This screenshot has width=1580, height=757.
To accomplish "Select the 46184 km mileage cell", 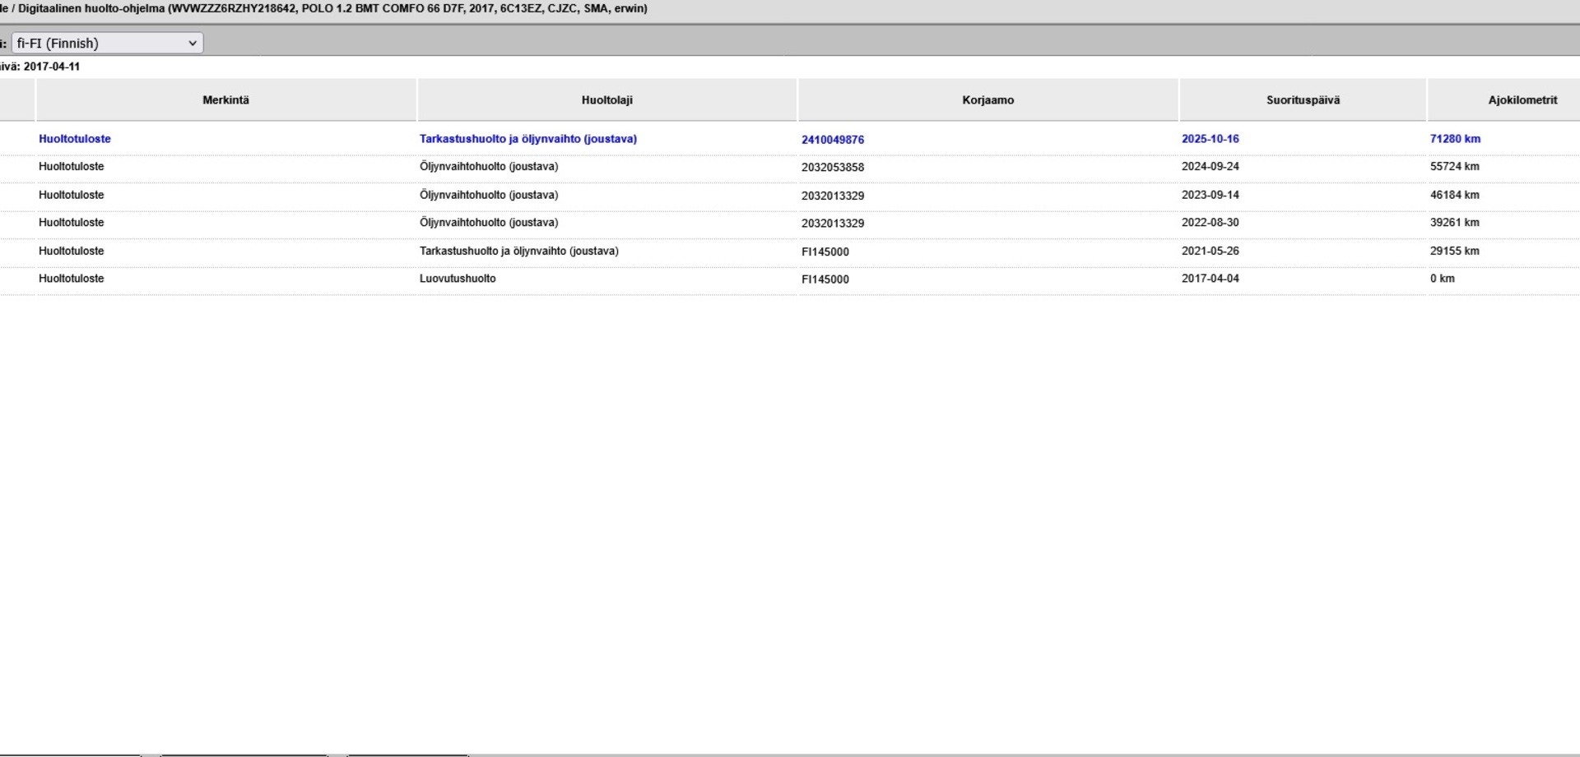I will pyautogui.click(x=1454, y=196).
